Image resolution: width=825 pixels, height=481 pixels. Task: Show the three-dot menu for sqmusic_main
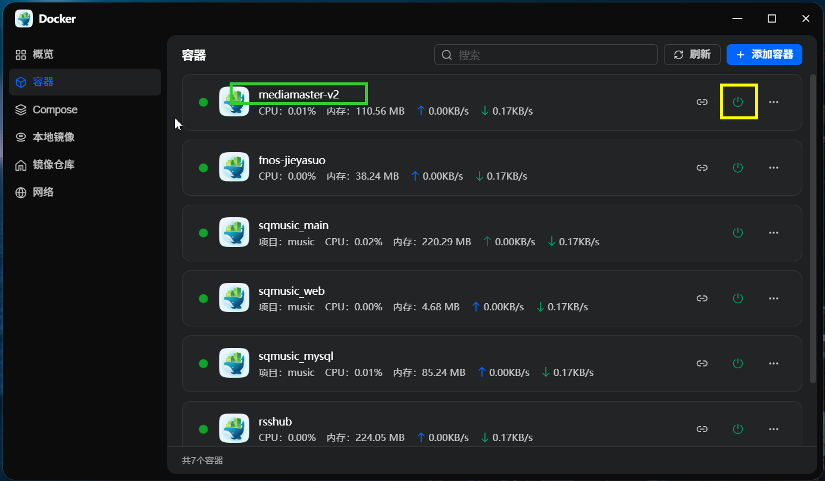coord(774,233)
